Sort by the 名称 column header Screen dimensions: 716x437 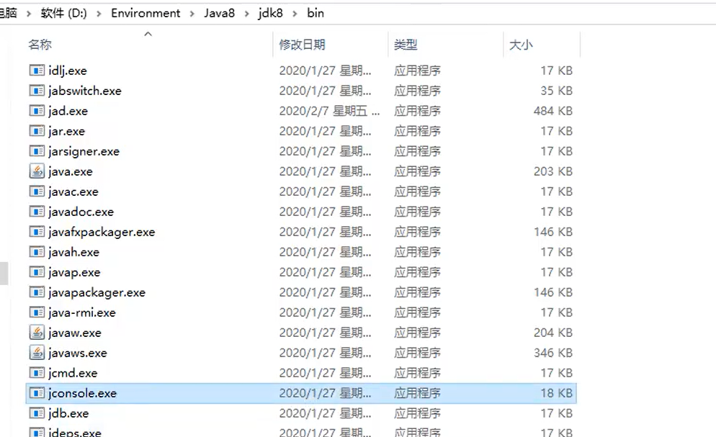40,45
